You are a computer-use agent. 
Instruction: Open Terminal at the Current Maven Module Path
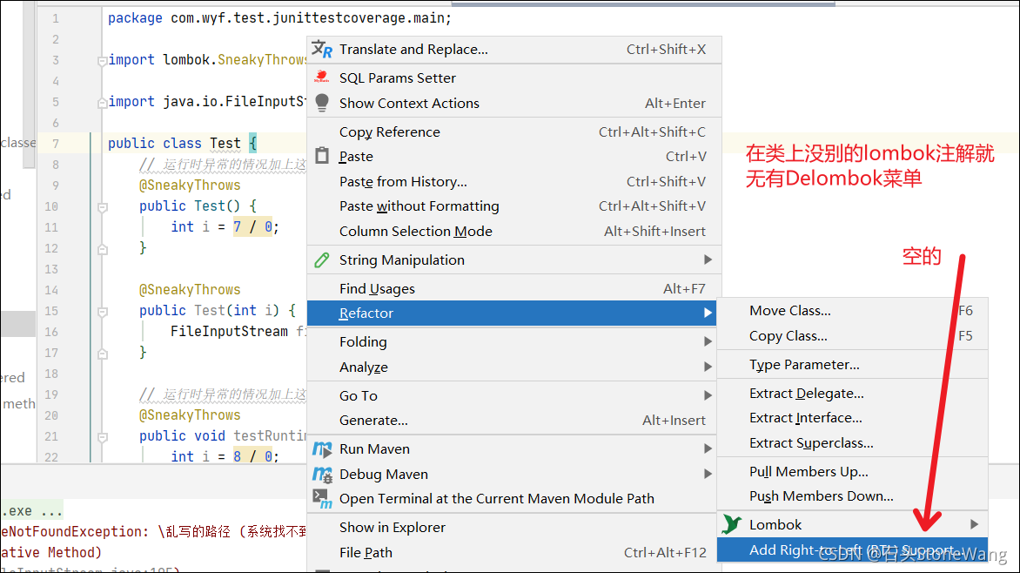point(511,499)
